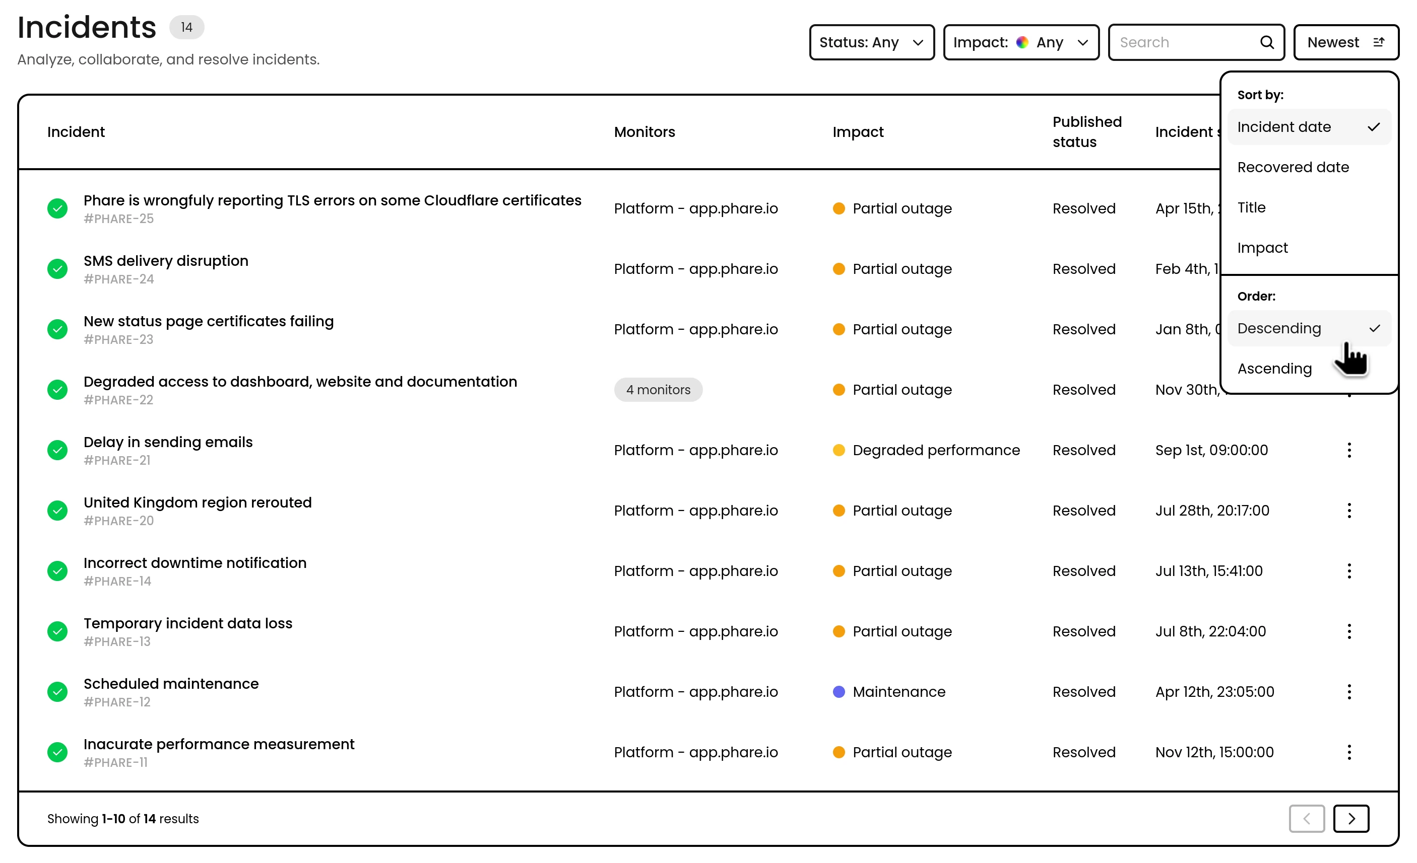Click the rainbow Impact color indicator

point(1022,42)
